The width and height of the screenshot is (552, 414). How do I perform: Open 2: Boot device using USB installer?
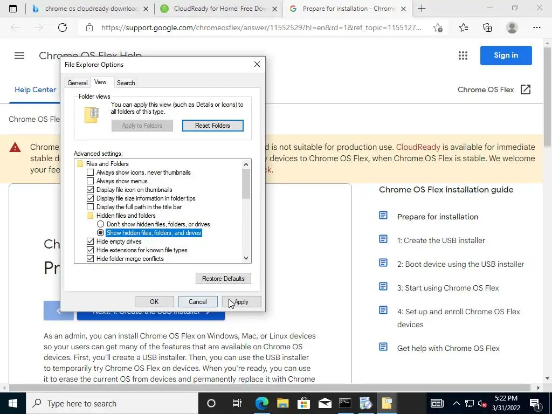460,264
